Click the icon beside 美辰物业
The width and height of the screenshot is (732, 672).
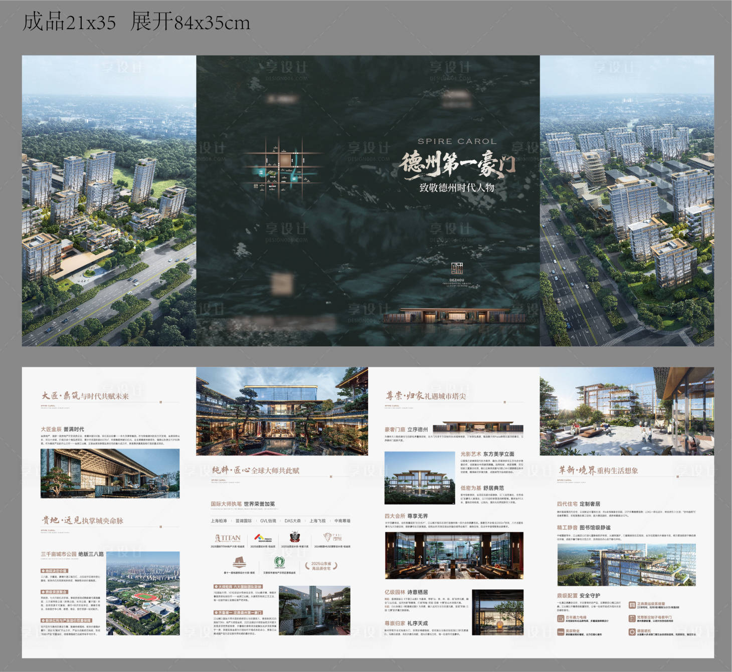click(x=561, y=632)
